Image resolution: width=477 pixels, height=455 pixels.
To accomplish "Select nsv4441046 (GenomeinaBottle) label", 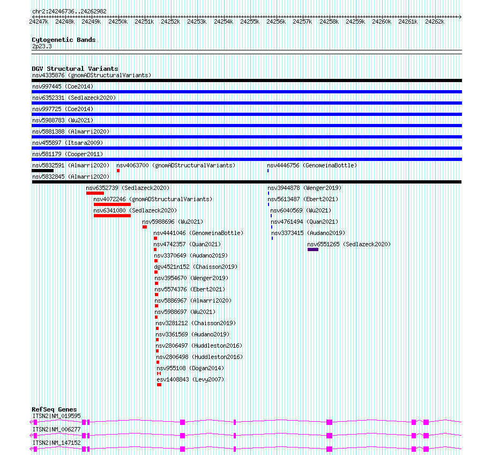I will pyautogui.click(x=198, y=233).
